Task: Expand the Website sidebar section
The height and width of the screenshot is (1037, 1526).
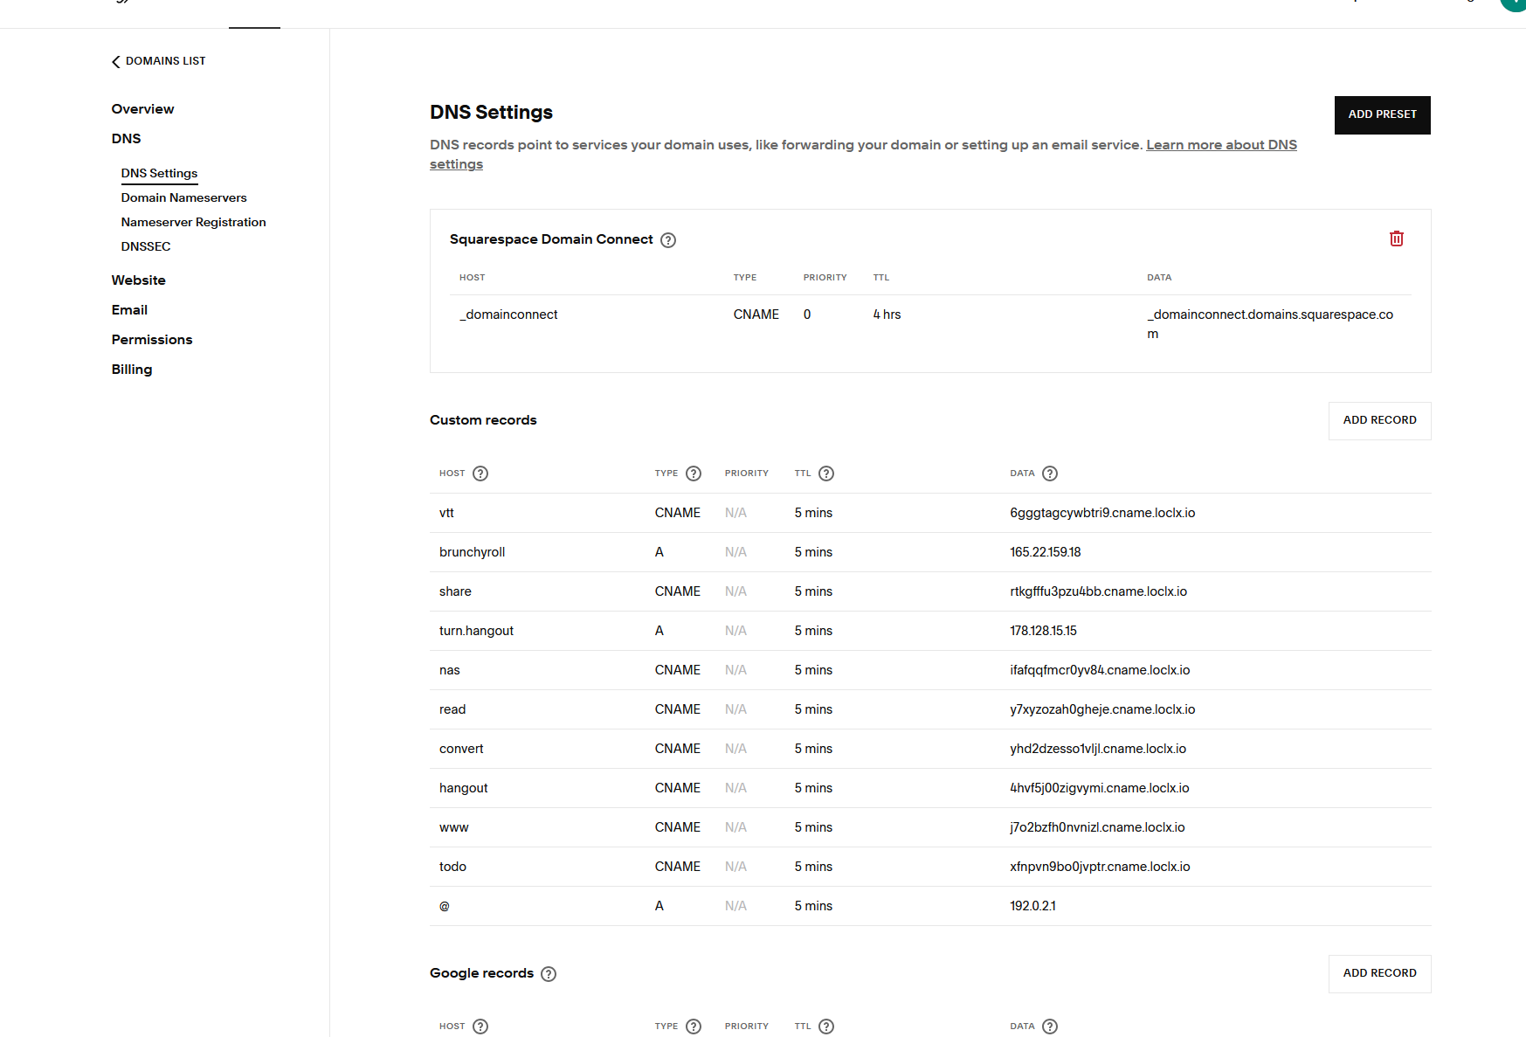Action: pos(138,280)
